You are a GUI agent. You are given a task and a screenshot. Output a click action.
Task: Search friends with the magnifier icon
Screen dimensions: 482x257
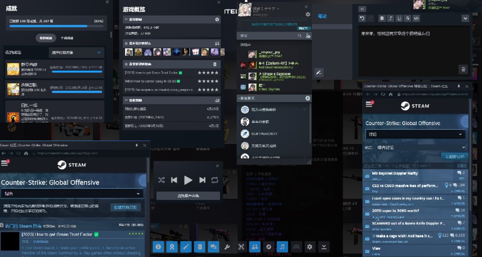point(300,36)
